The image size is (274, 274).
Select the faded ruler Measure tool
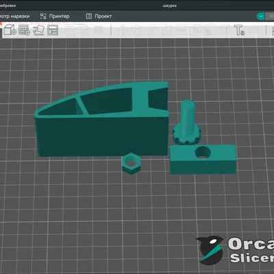tap(253, 30)
